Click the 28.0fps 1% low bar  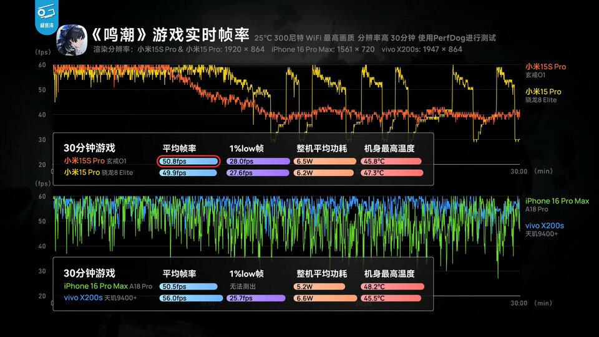coord(258,161)
